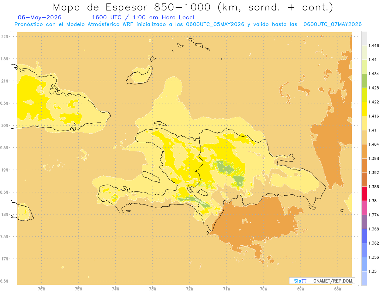Click the orange low-thickness area south of Dominican Republic

tap(253, 221)
